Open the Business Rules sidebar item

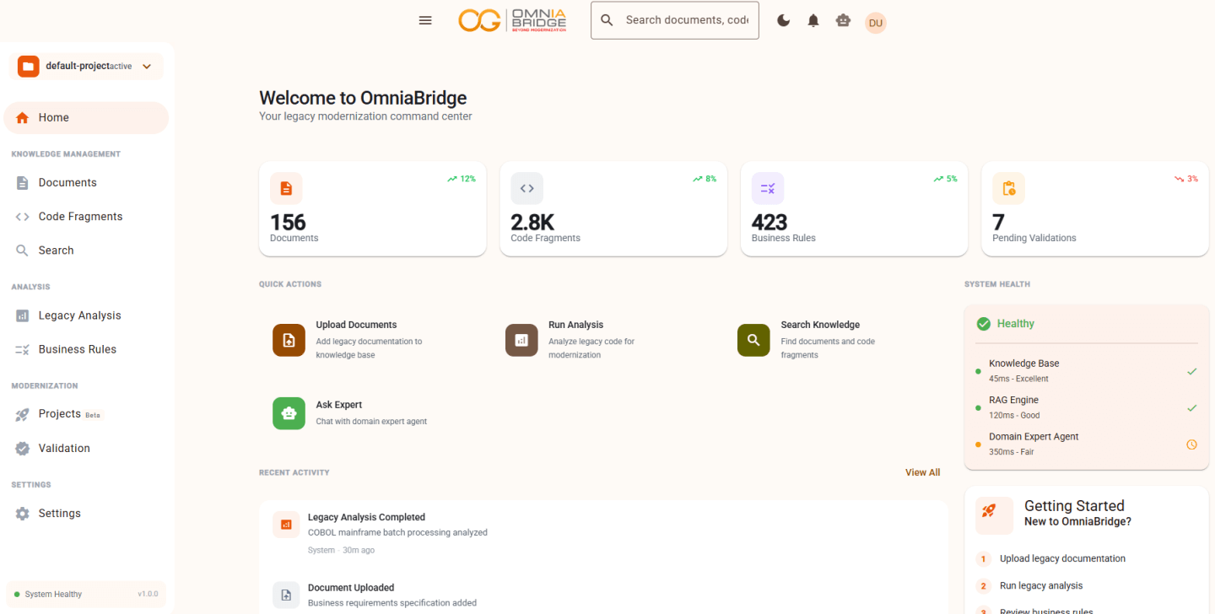point(77,349)
